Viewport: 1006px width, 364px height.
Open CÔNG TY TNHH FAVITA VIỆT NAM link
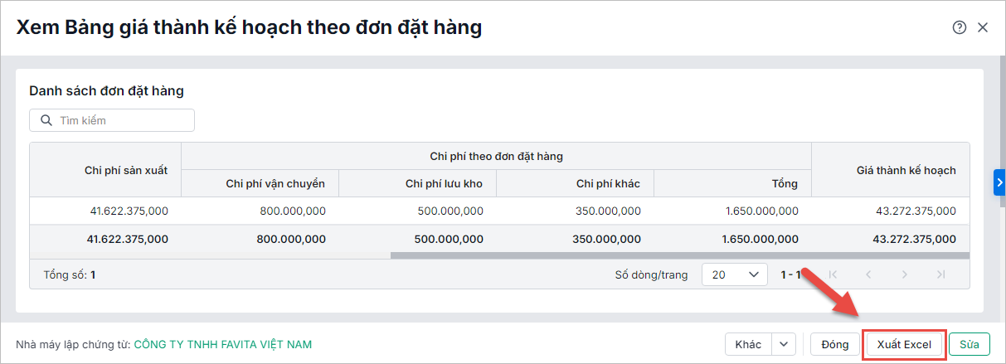coord(223,344)
